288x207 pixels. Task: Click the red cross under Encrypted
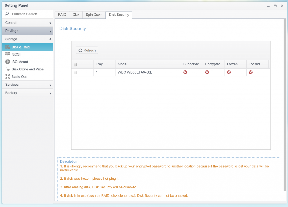click(207, 72)
